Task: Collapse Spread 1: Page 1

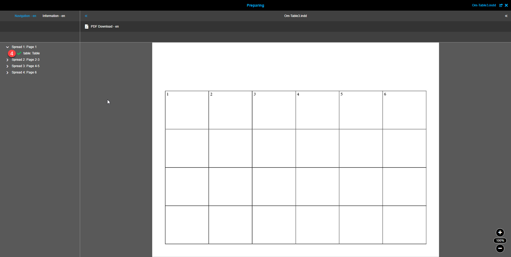Action: tap(7, 47)
